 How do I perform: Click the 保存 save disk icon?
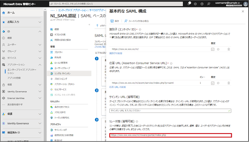(112, 21)
